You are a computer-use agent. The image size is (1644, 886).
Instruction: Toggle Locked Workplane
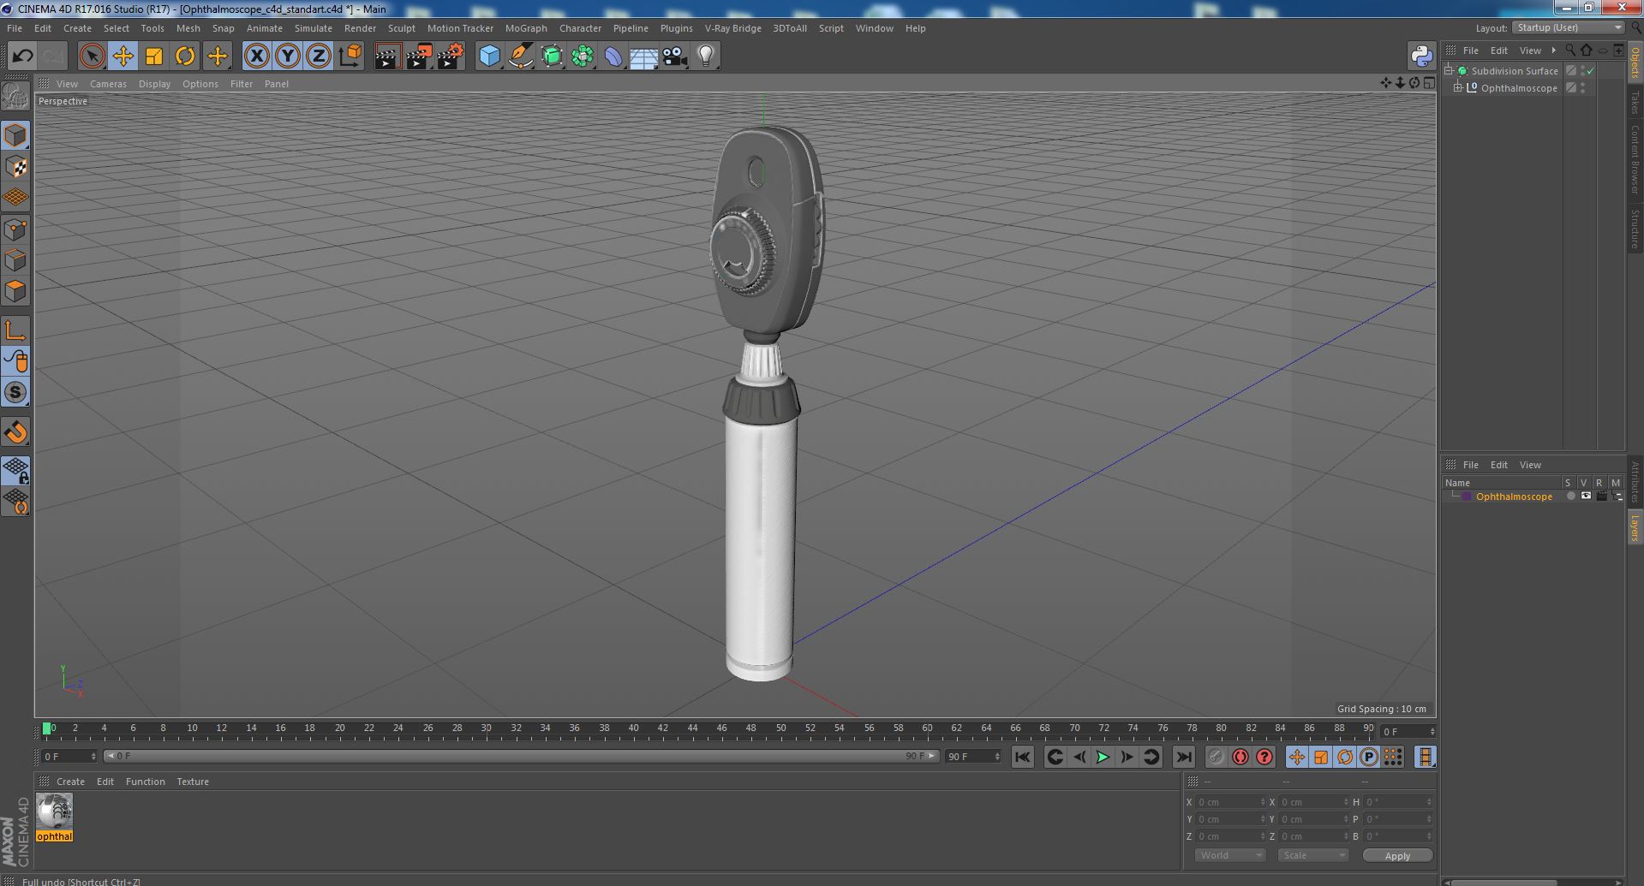(x=15, y=470)
